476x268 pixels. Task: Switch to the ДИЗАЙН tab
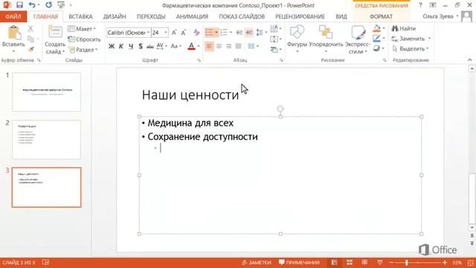coord(115,16)
